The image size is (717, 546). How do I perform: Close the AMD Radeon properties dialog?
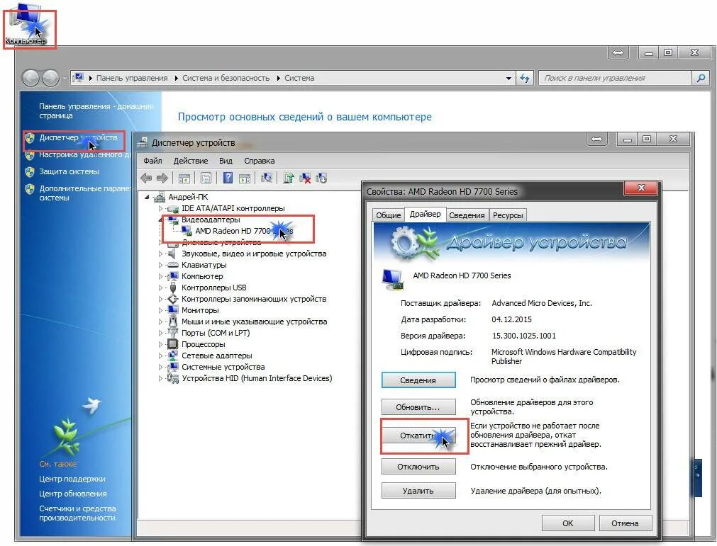point(641,188)
